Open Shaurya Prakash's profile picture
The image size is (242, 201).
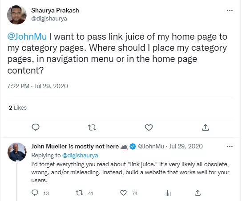click(x=17, y=15)
